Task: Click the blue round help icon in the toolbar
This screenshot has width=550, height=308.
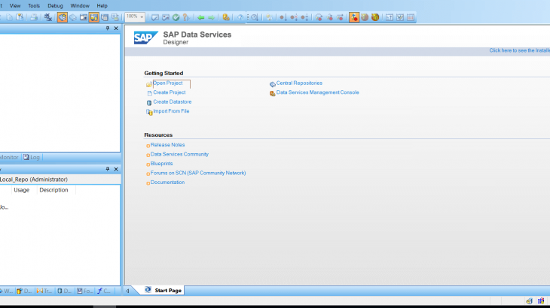Action: coord(240,17)
